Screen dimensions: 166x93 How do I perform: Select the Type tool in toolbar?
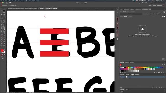click(2, 17)
